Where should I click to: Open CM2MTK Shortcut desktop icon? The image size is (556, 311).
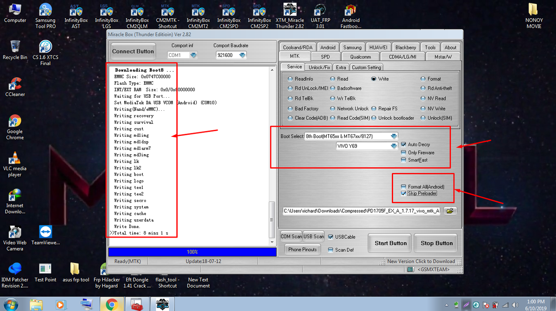(167, 16)
